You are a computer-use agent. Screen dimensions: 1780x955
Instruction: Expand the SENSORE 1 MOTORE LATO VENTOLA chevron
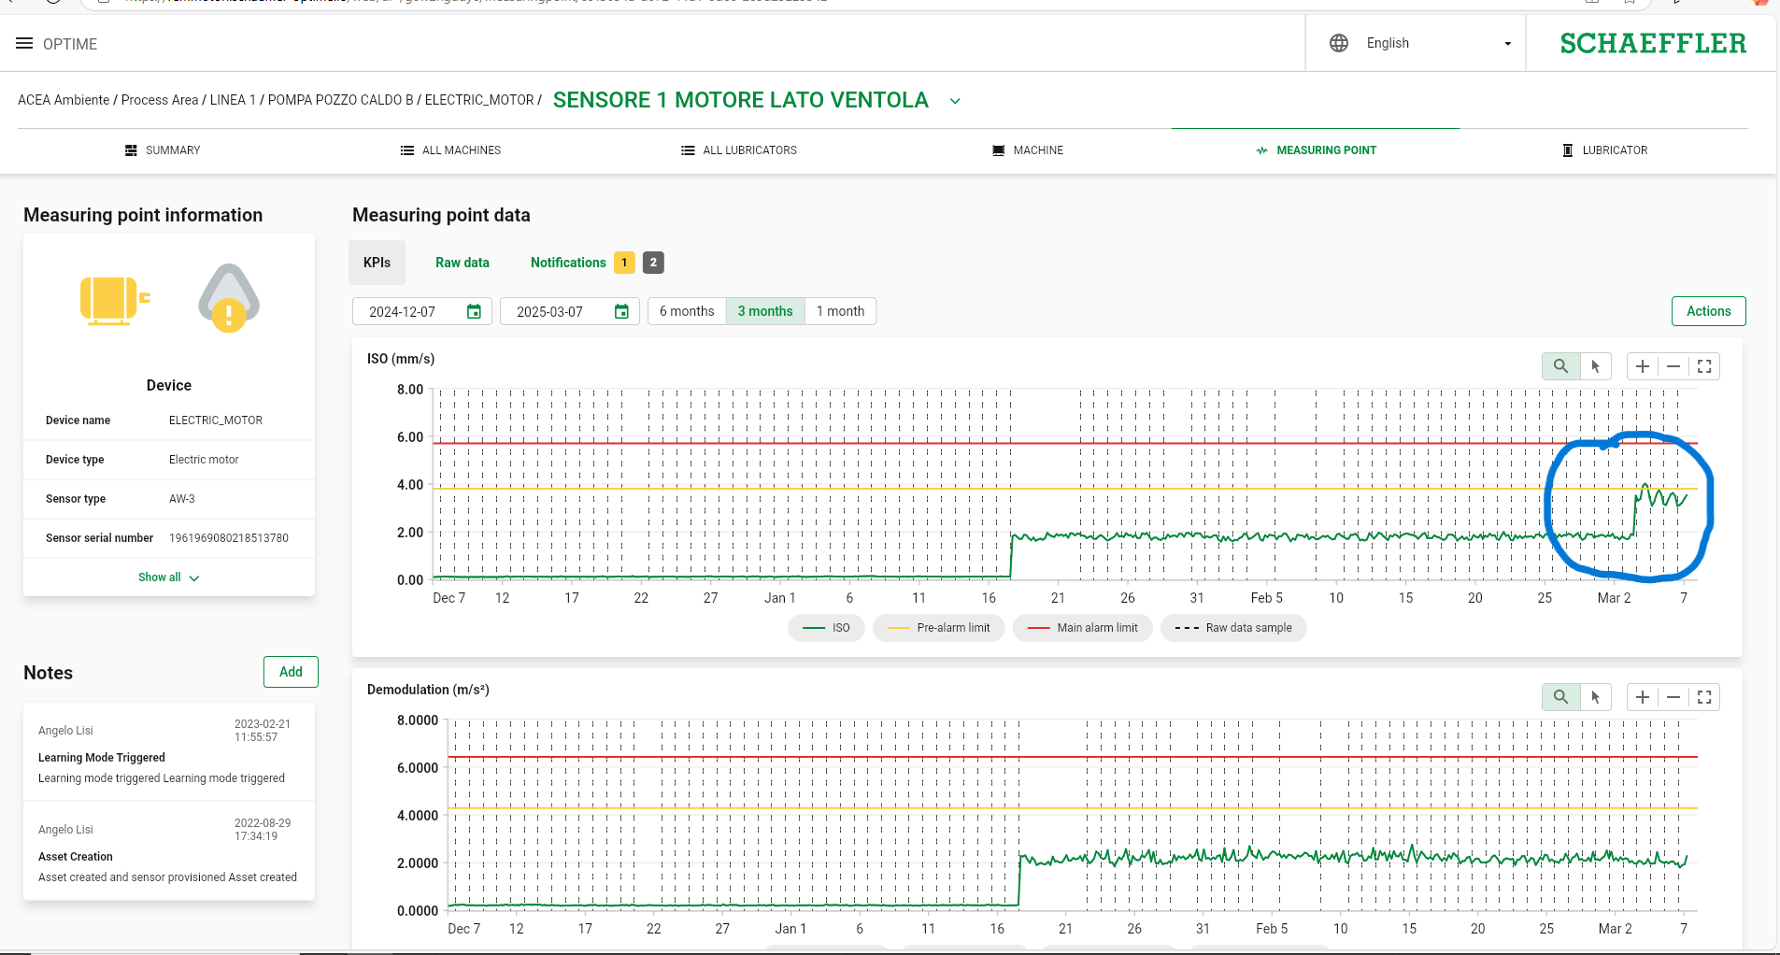(x=955, y=101)
